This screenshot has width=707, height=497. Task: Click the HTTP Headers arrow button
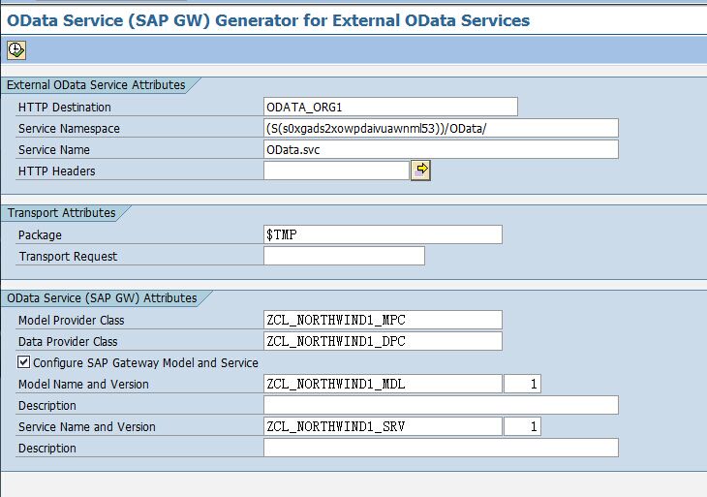point(420,171)
